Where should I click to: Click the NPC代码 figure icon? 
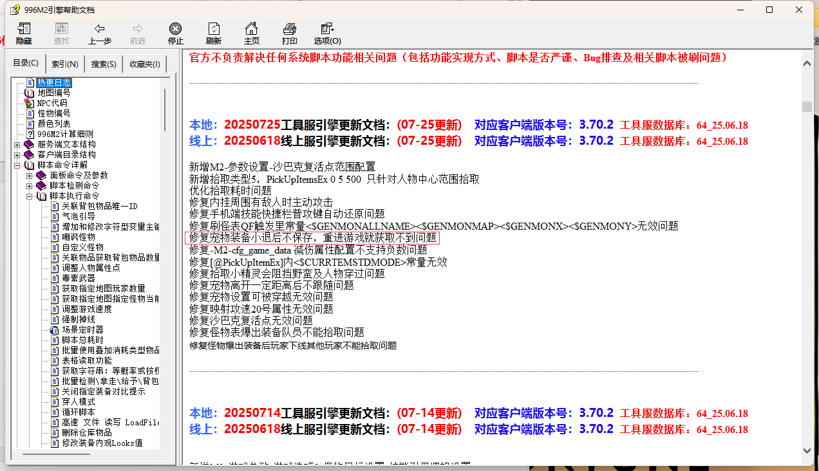[x=29, y=103]
